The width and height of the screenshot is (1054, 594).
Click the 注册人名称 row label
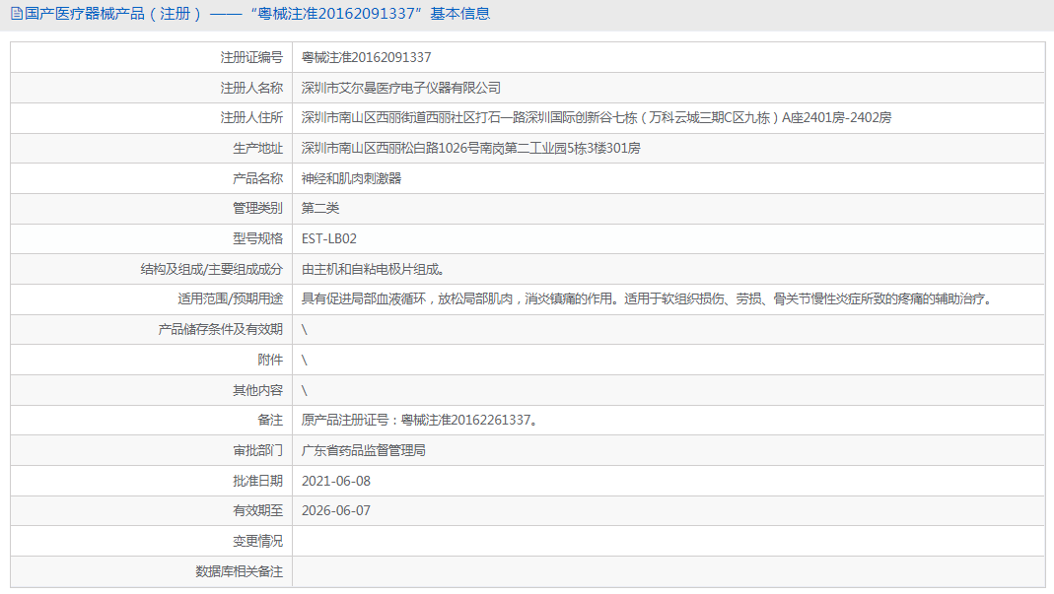pyautogui.click(x=251, y=88)
